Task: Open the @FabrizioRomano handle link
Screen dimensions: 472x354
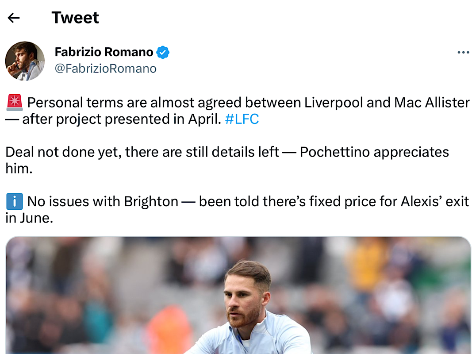Action: pyautogui.click(x=105, y=69)
